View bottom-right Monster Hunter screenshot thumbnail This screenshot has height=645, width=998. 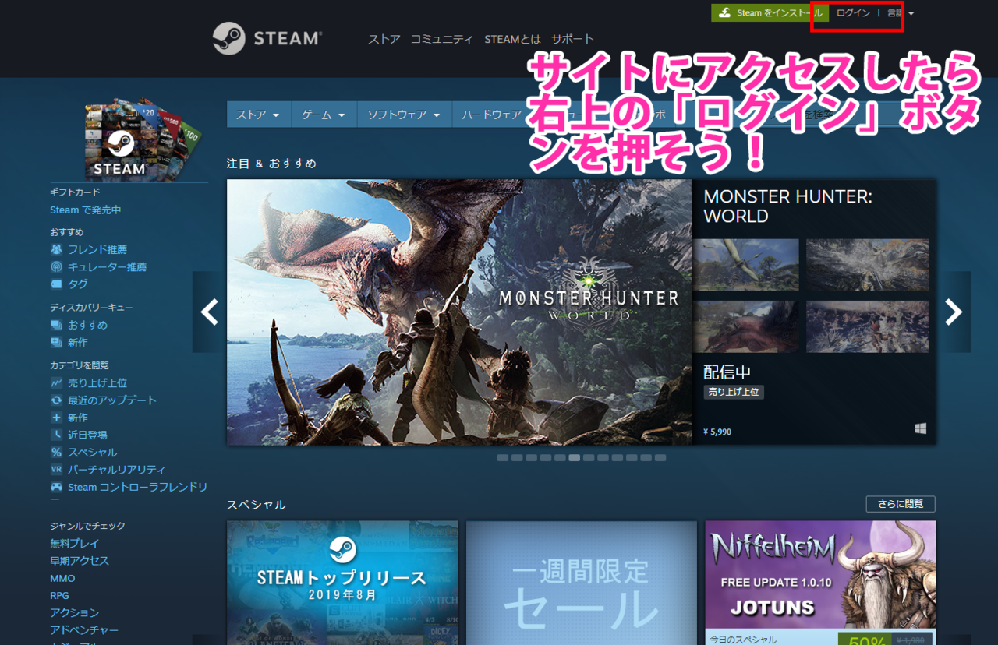[x=867, y=326]
